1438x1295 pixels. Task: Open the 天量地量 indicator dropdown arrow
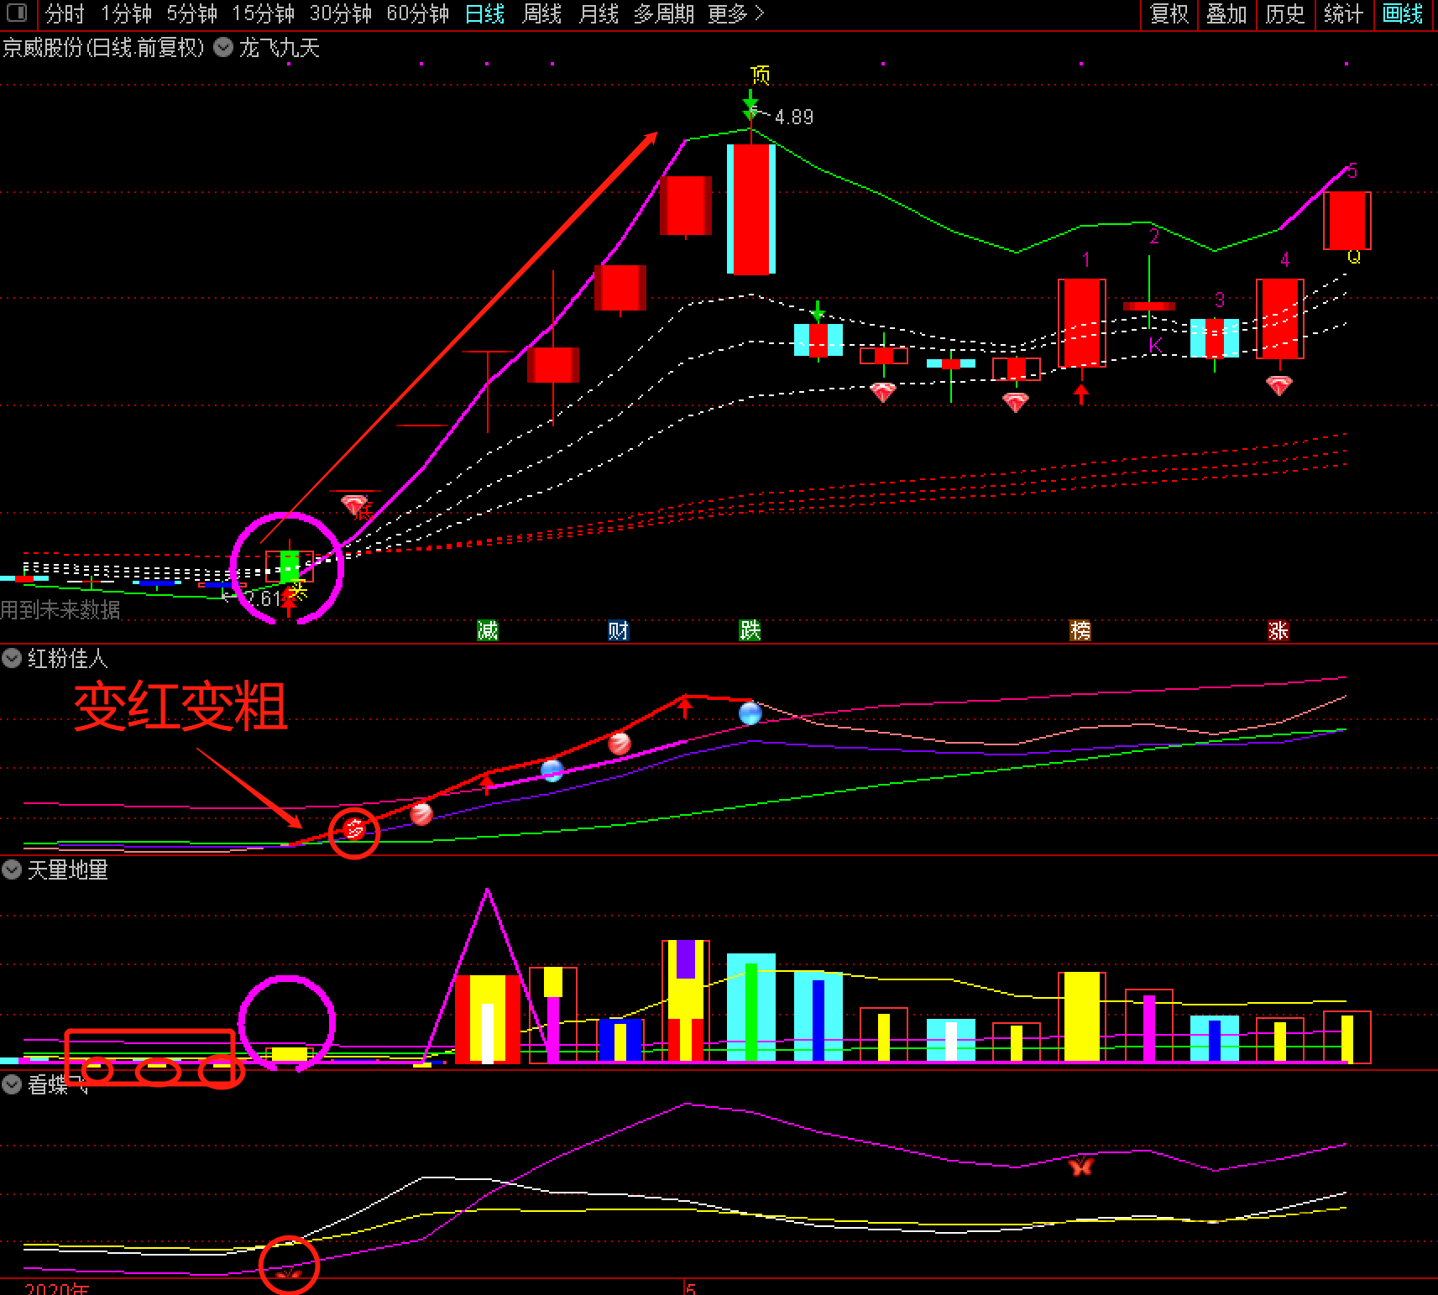(12, 870)
